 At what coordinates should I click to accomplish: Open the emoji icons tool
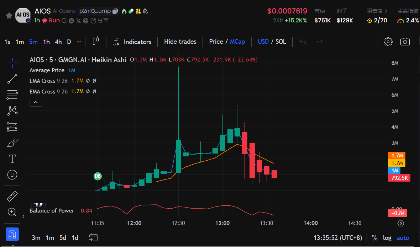click(x=12, y=175)
